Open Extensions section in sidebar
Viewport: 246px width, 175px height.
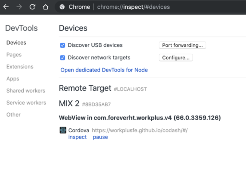(20, 67)
